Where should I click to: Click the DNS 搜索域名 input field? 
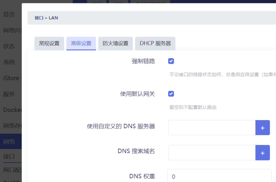(212, 152)
